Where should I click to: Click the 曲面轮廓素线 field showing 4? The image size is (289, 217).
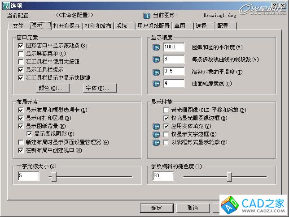[174, 83]
